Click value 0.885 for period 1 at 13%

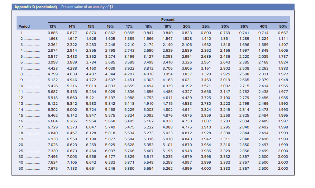pos(53,33)
